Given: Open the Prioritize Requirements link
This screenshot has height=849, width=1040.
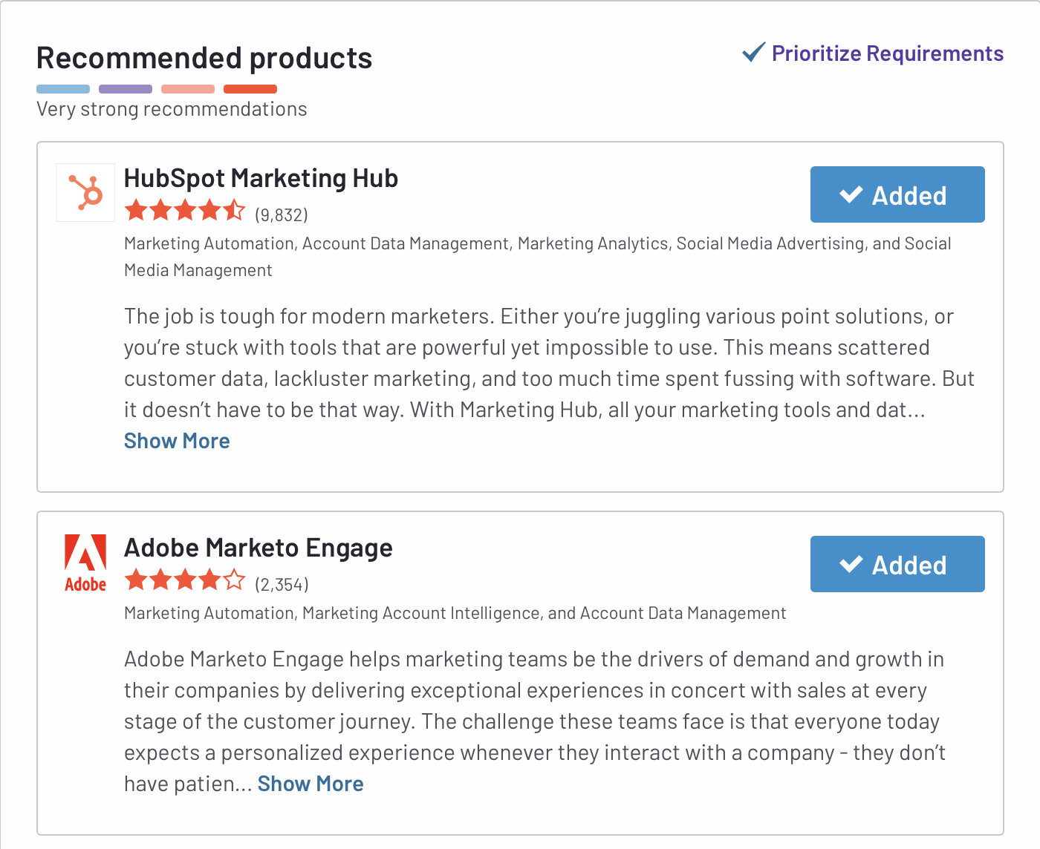Looking at the screenshot, I should (x=888, y=53).
